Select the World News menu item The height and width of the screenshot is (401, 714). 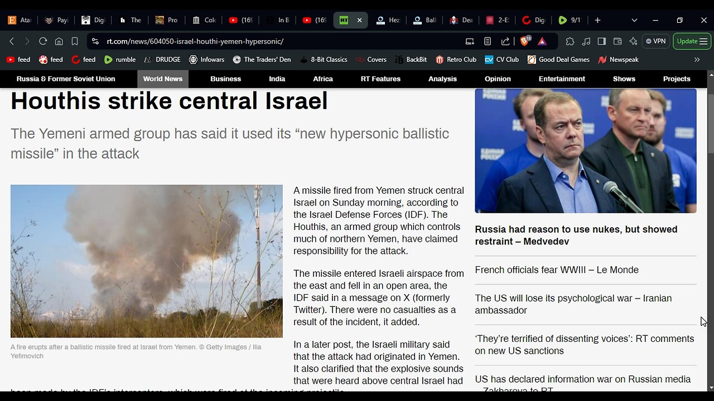pos(163,79)
